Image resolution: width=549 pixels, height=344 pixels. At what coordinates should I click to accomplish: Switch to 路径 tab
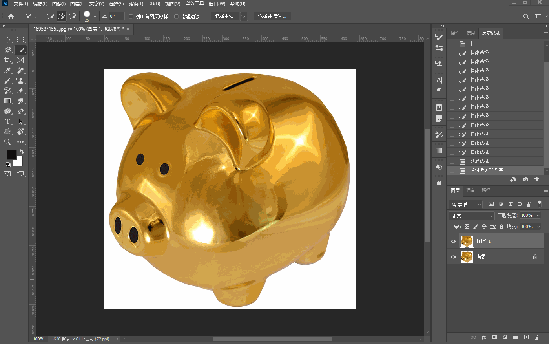click(x=486, y=190)
